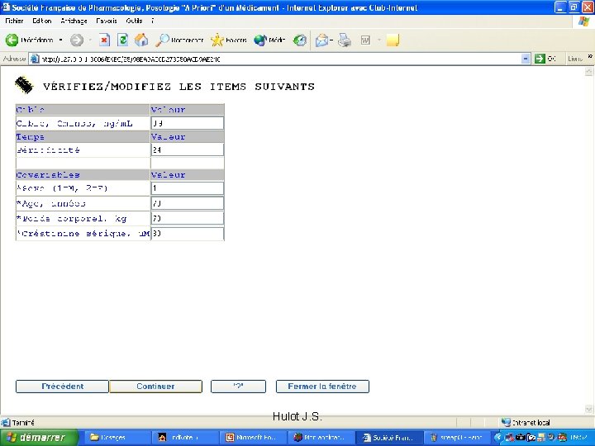This screenshot has width=595, height=446.
Task: Click the "?" help button
Action: tap(238, 387)
